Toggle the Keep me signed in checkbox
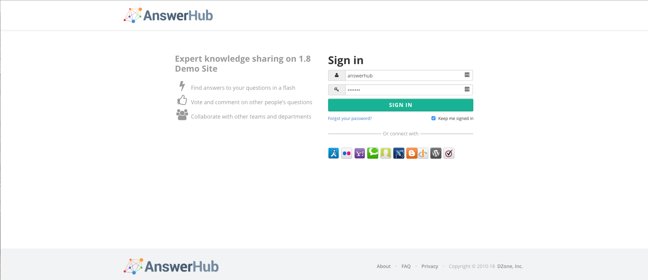This screenshot has width=648, height=280. (433, 118)
